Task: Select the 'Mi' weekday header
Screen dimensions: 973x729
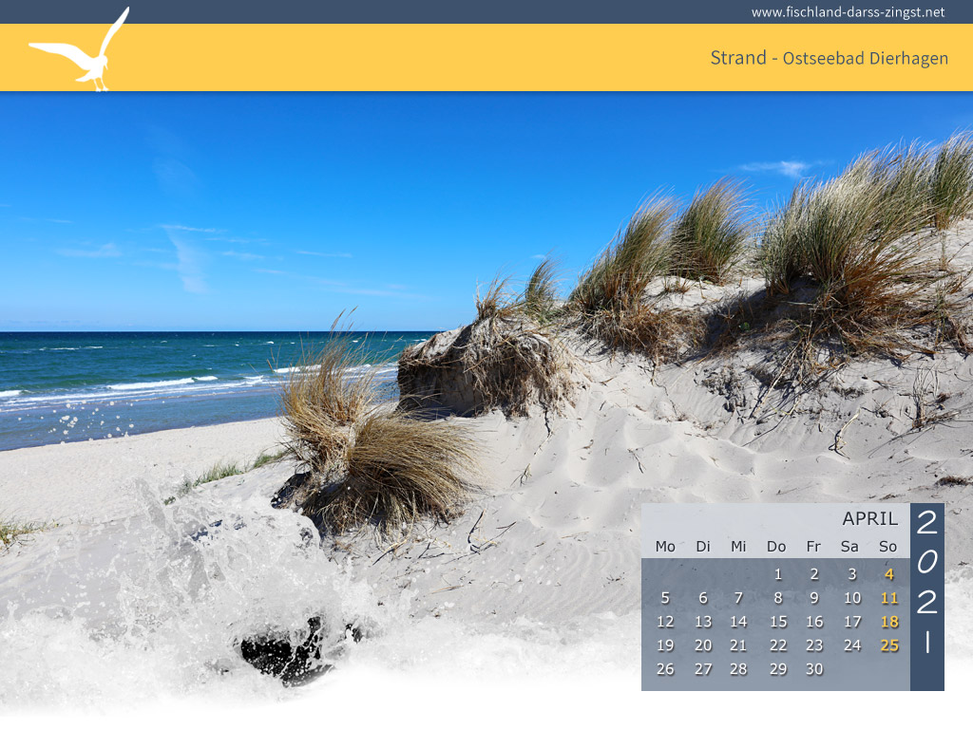Action: [x=738, y=546]
